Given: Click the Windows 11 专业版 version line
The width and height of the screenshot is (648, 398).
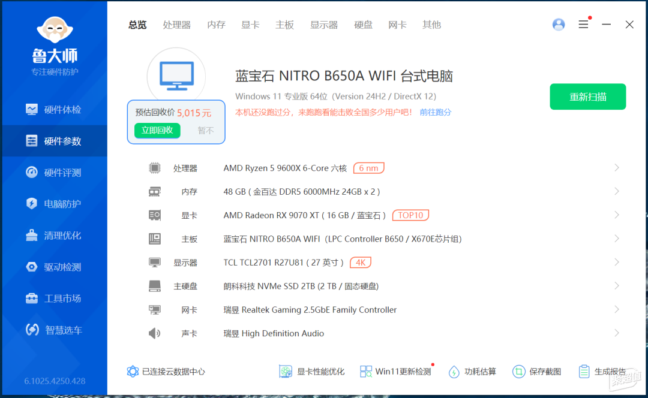Looking at the screenshot, I should point(335,96).
